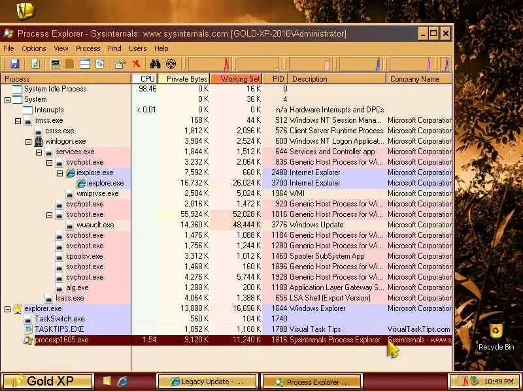Click the Process Explorer title bar icon
This screenshot has width=523, height=392.
point(8,34)
